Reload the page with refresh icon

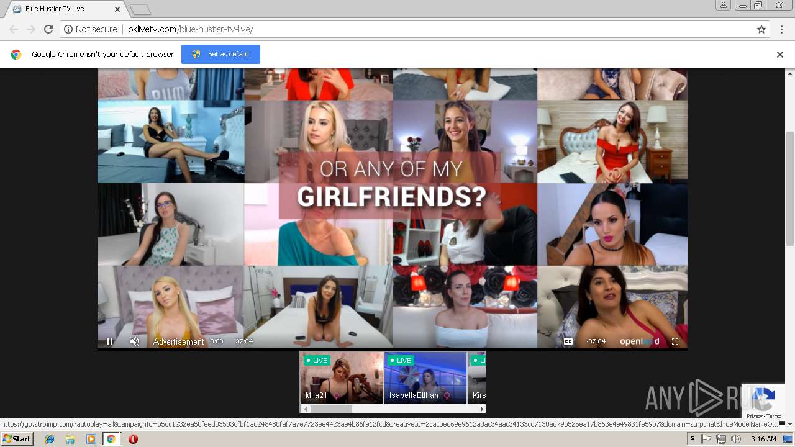[48, 29]
